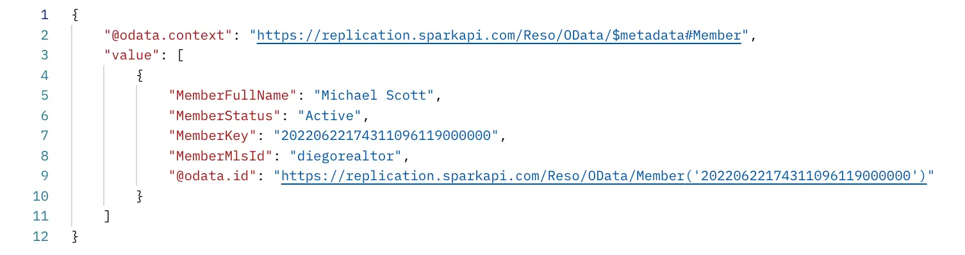Click line number 12 in the gutter

click(40, 236)
